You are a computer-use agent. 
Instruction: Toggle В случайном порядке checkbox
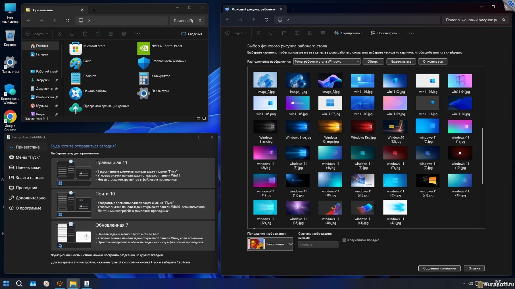[344, 240]
